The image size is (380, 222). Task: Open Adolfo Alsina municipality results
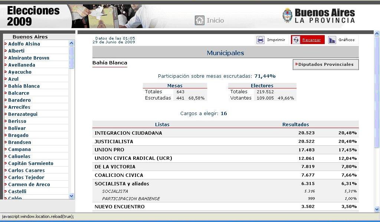pos(24,44)
